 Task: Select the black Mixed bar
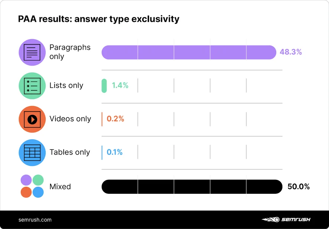192,186
